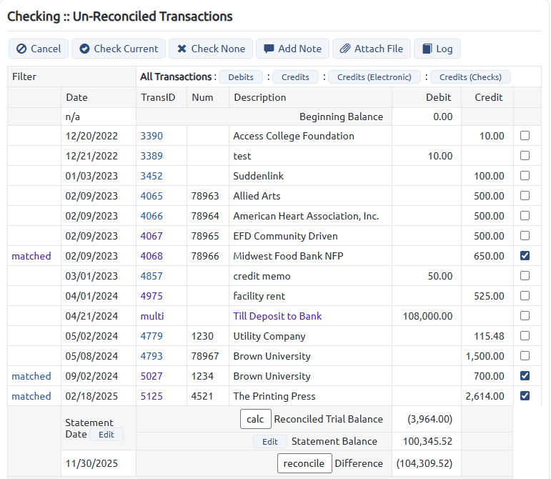Click the Cancel button with the circle-slash icon
Screen dimensions: 551x479
[39, 49]
